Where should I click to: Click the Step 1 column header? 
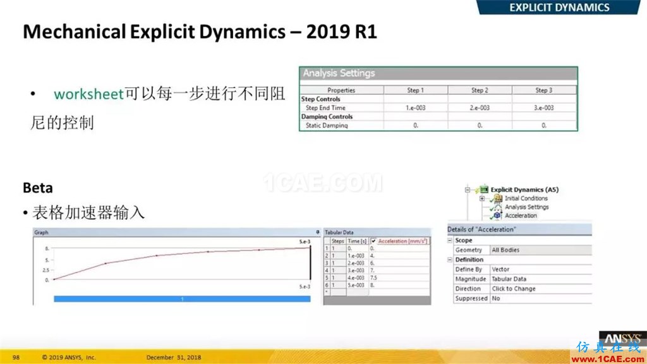pos(416,90)
